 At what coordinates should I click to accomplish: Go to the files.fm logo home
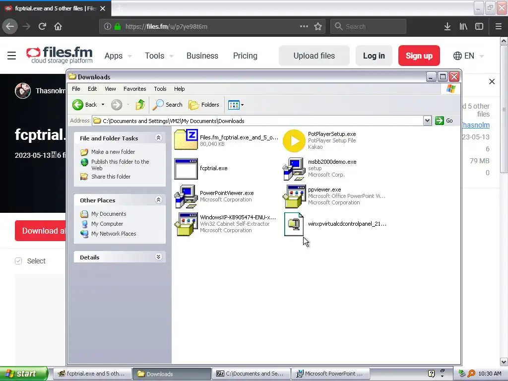(x=60, y=56)
